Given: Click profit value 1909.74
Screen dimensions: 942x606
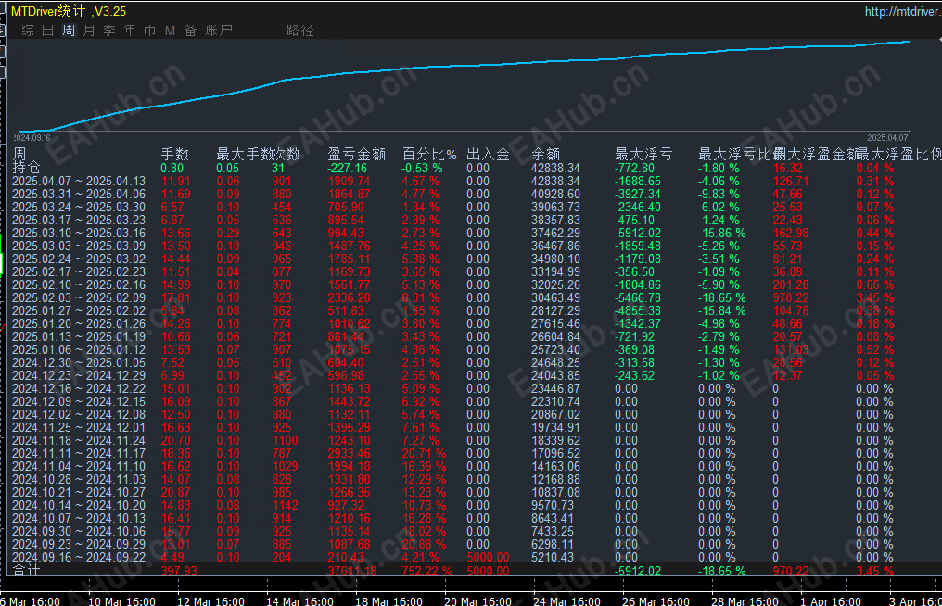Looking at the screenshot, I should coord(349,181).
